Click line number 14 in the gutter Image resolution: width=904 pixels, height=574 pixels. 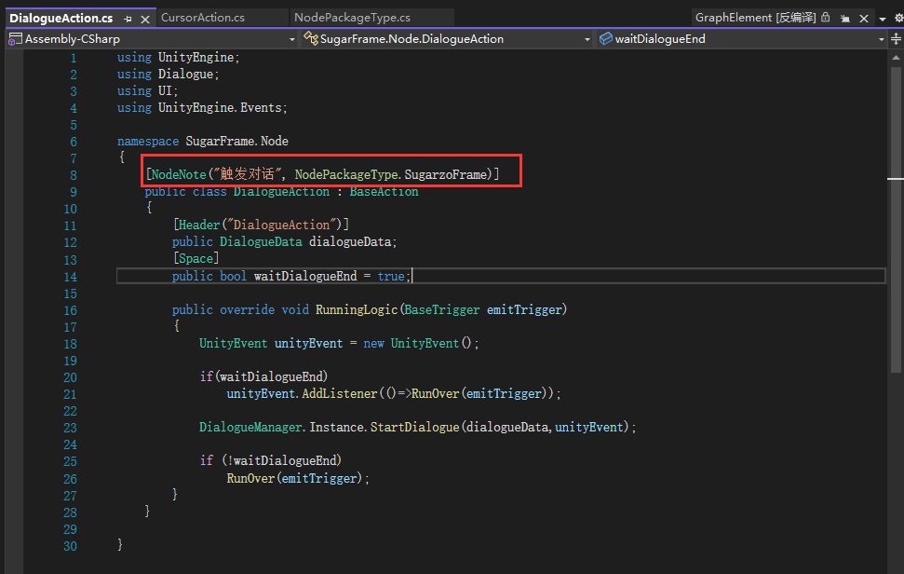pos(70,277)
